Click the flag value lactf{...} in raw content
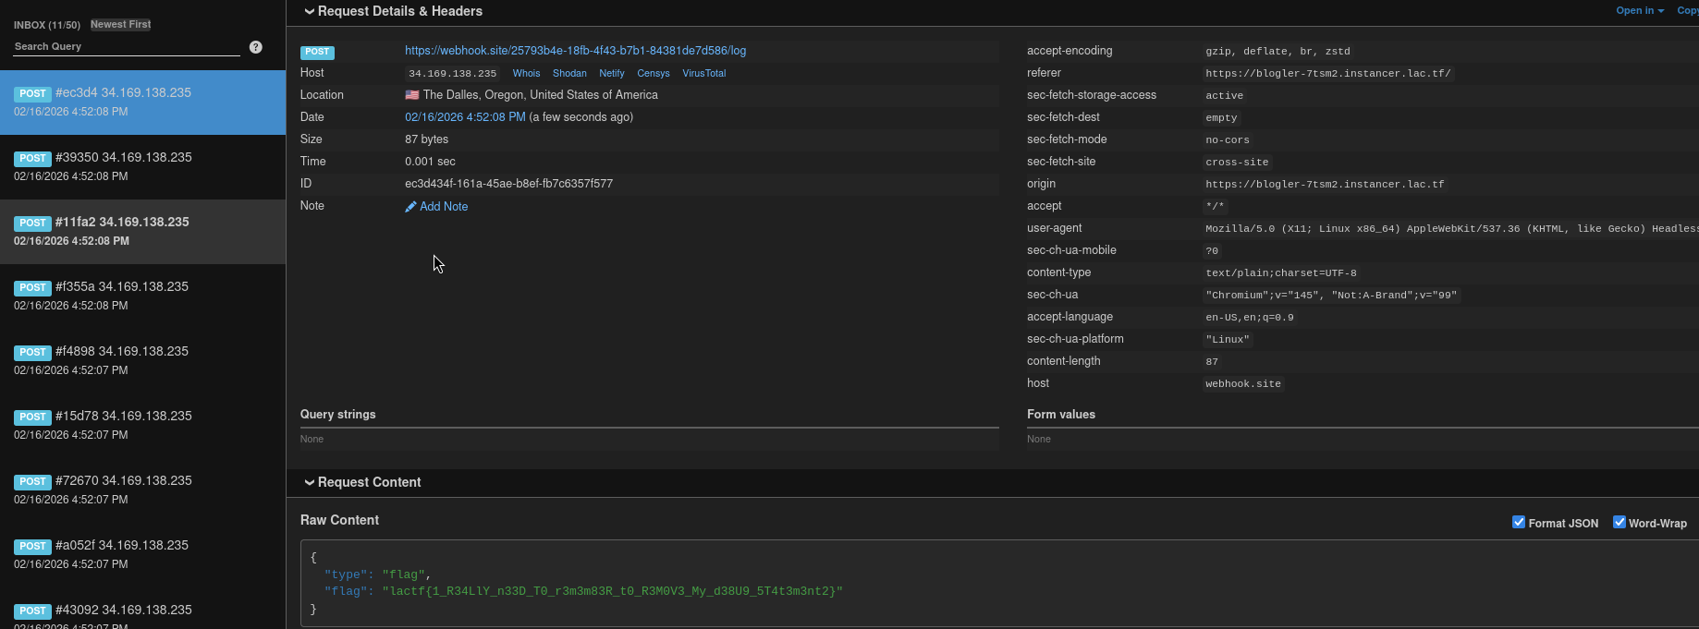 613,591
